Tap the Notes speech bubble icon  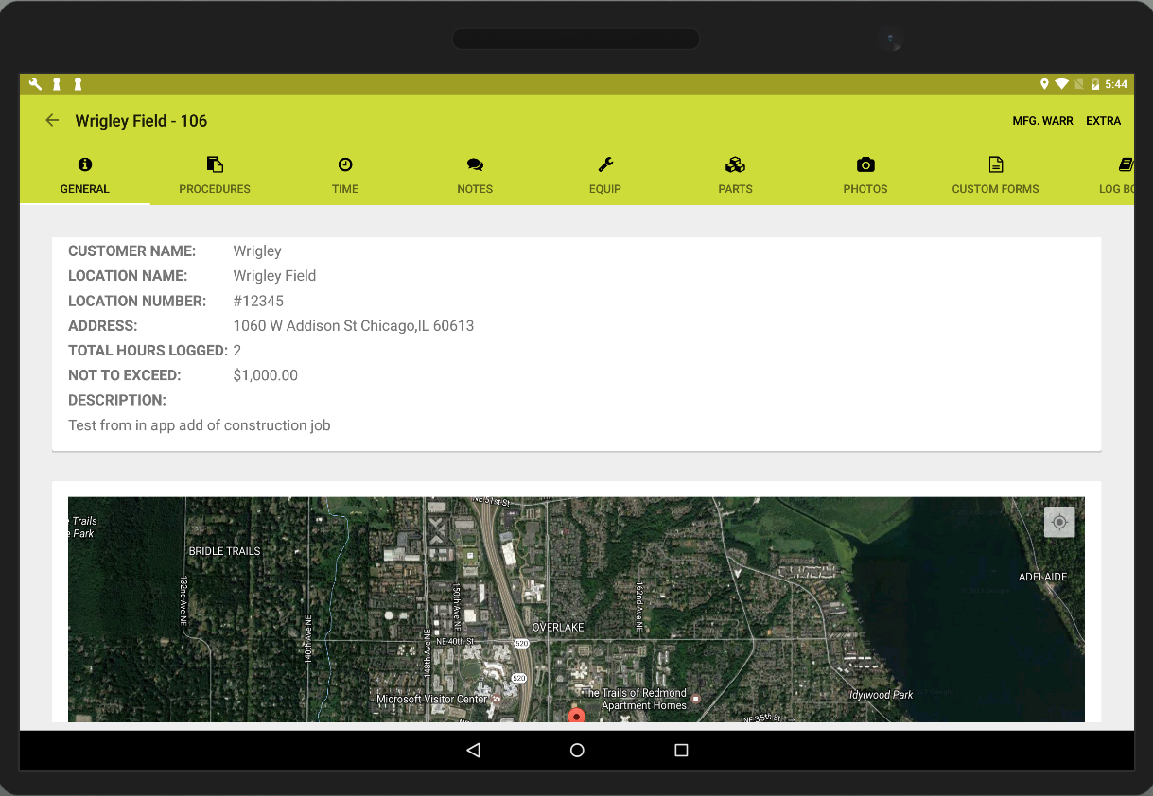point(475,164)
